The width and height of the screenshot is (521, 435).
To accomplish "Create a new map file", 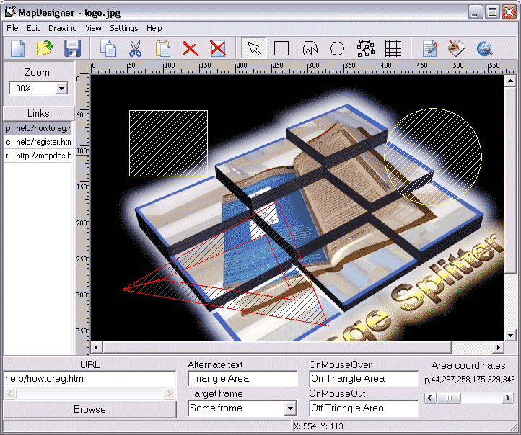I will 17,48.
